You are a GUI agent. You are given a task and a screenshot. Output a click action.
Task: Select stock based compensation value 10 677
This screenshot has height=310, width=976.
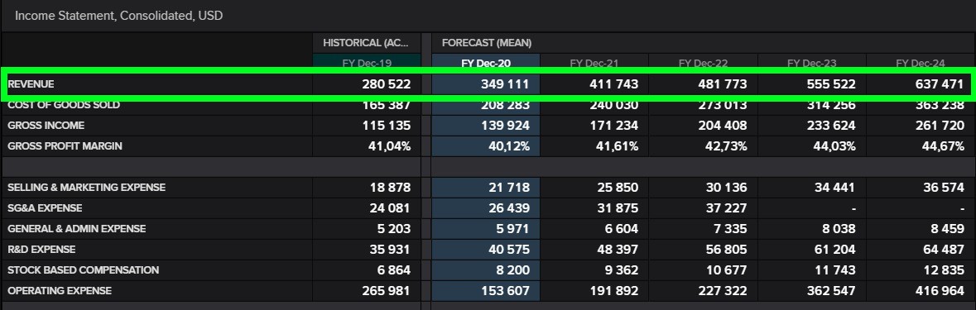(726, 269)
